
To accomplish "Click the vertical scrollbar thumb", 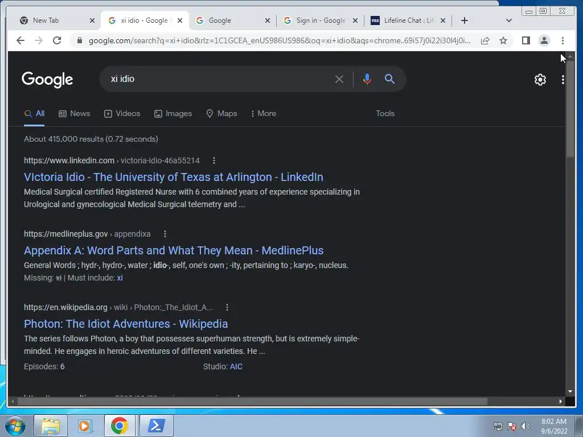I will tap(569, 108).
